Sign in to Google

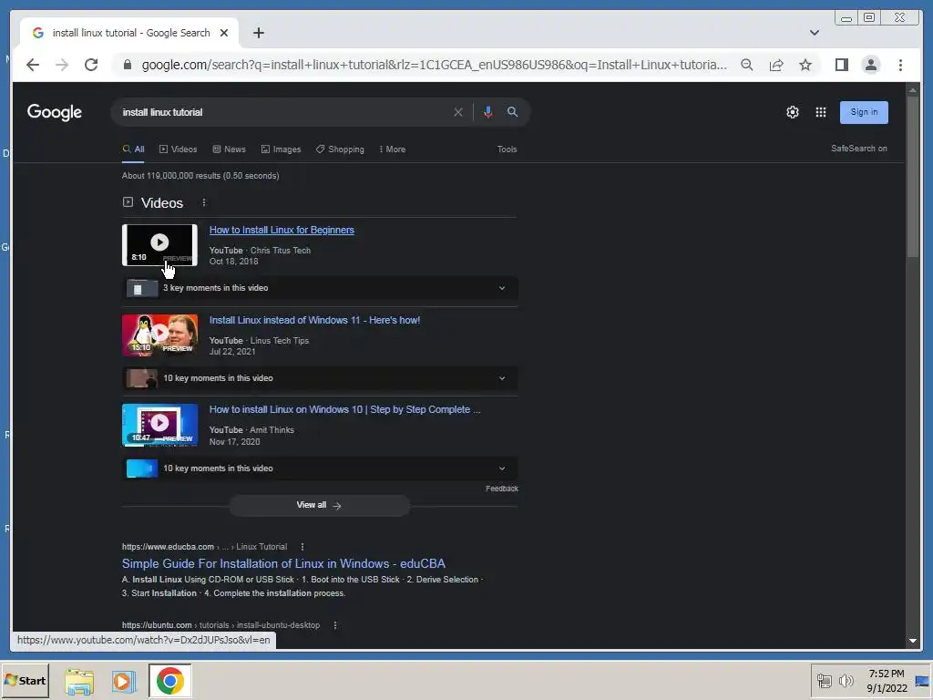(x=864, y=112)
